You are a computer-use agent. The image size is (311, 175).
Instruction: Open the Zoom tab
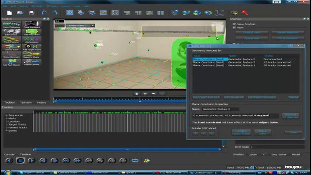coord(253,155)
